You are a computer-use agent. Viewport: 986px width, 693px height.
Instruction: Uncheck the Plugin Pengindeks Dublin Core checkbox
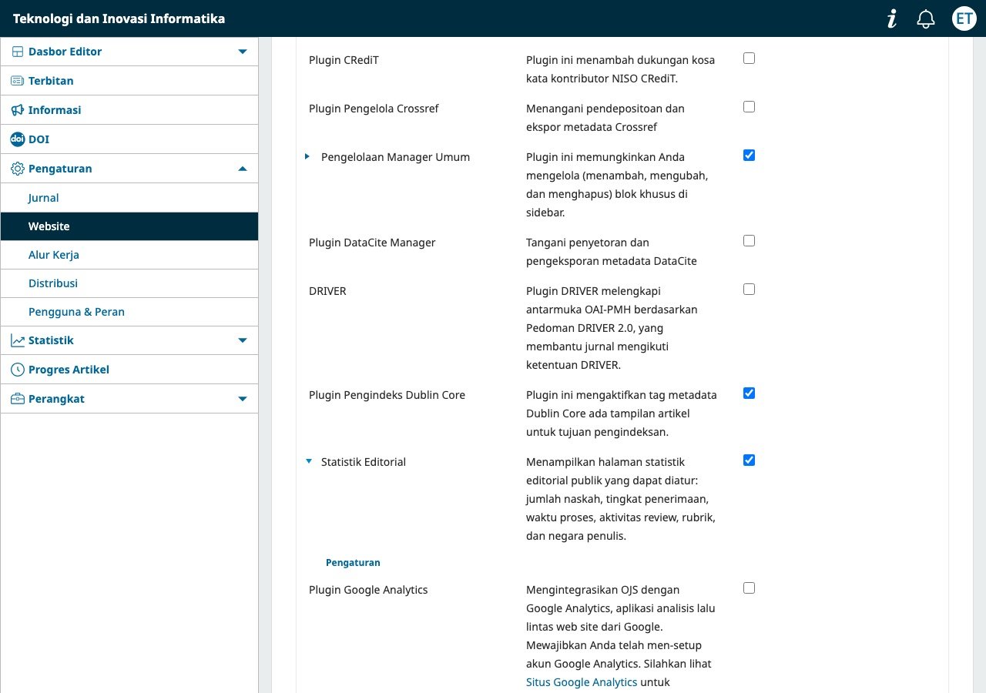point(749,393)
